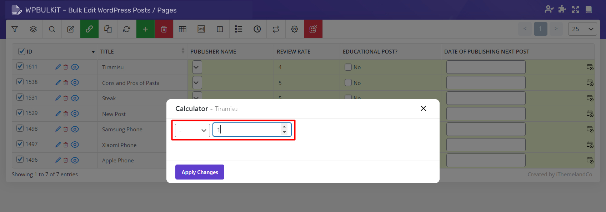Toggle the select-all ID header checkbox
This screenshot has height=212, width=606.
coord(22,51)
